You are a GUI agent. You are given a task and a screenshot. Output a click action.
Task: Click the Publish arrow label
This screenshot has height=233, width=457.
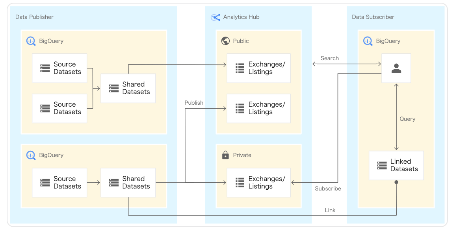(194, 103)
